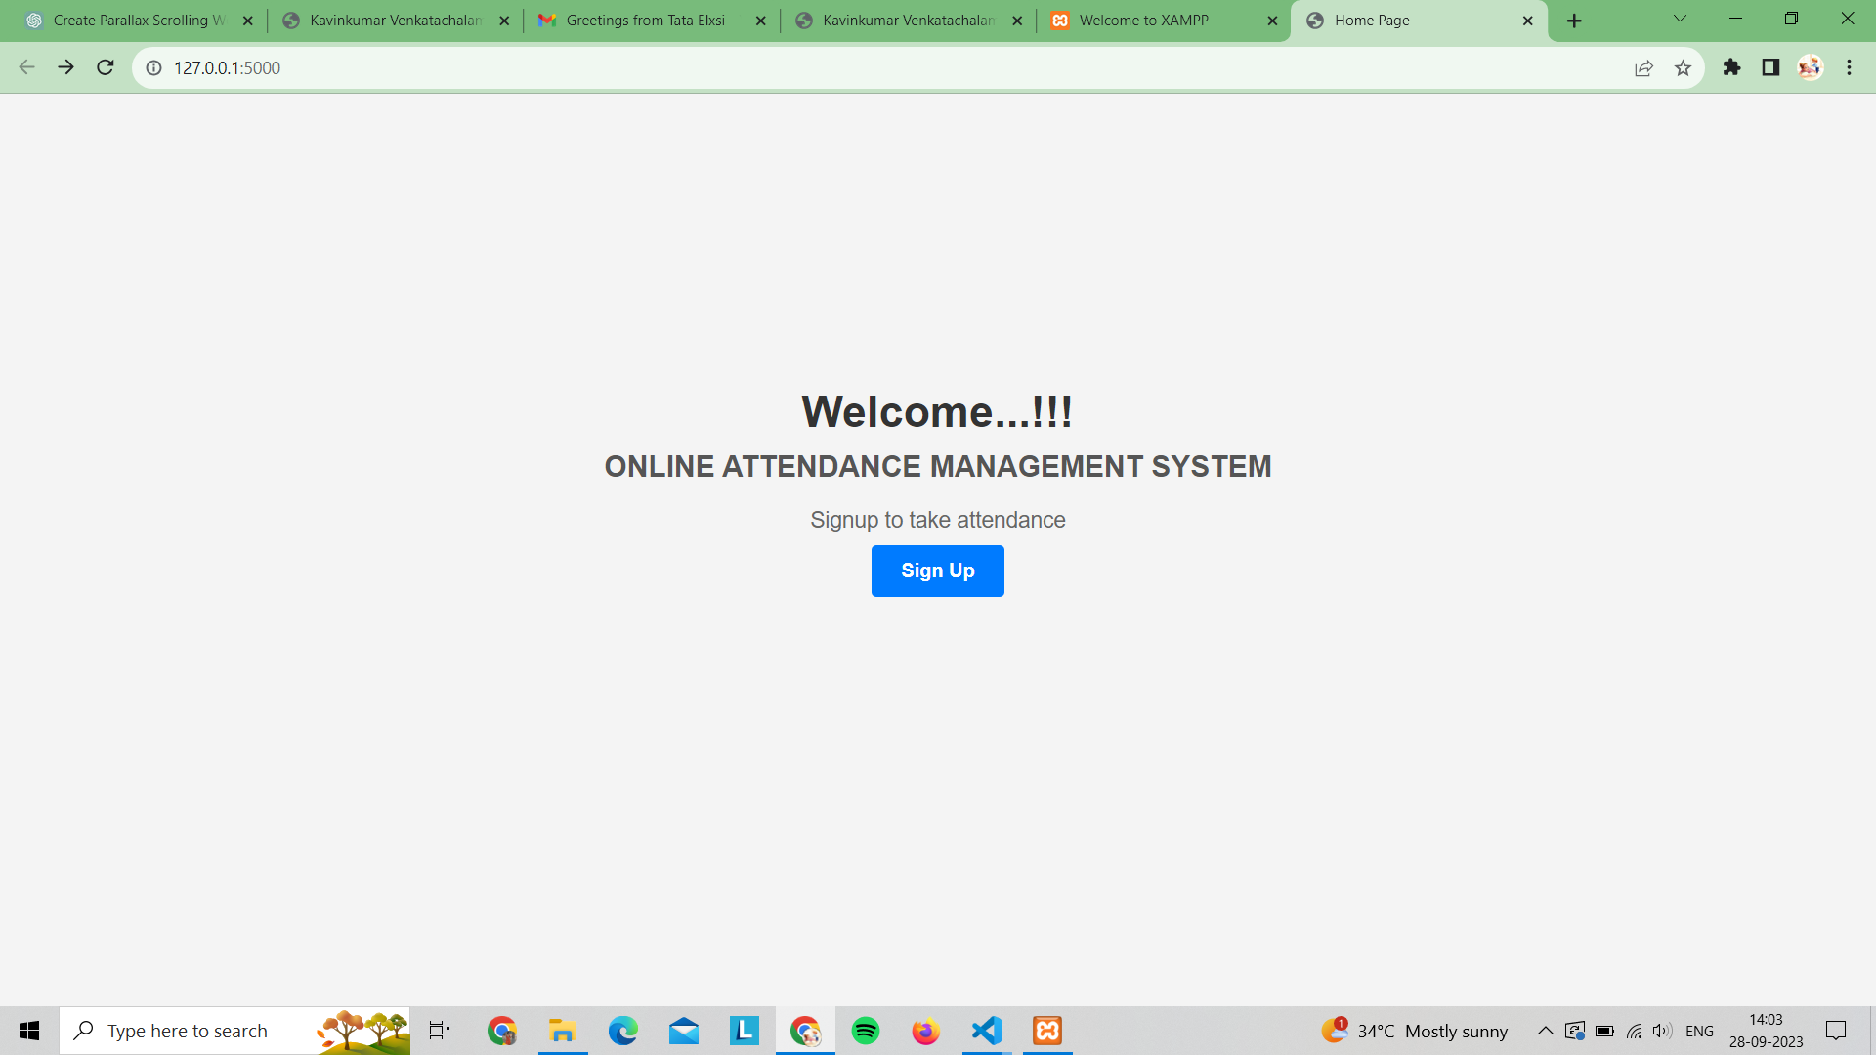Open the browser tab search dropdown
The width and height of the screenshot is (1876, 1055).
pos(1679,18)
